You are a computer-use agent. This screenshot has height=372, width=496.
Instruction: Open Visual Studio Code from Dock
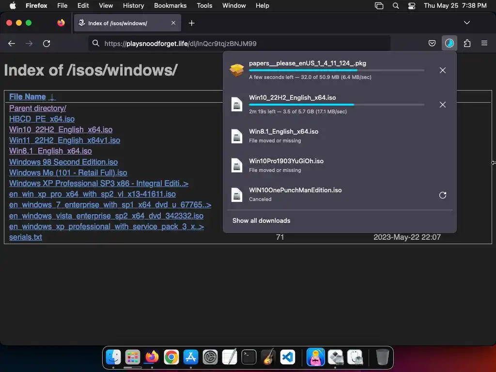tap(288, 357)
